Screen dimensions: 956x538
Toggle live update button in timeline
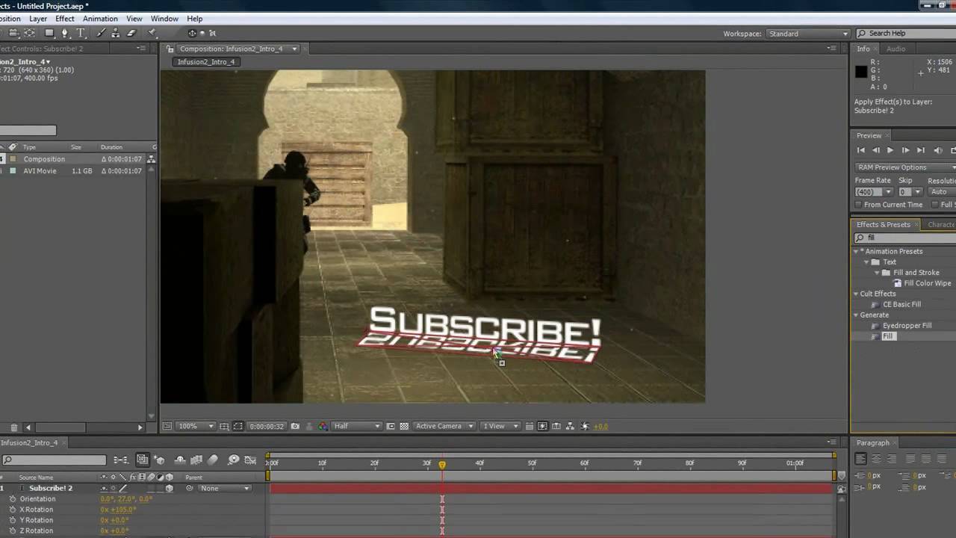(143, 460)
